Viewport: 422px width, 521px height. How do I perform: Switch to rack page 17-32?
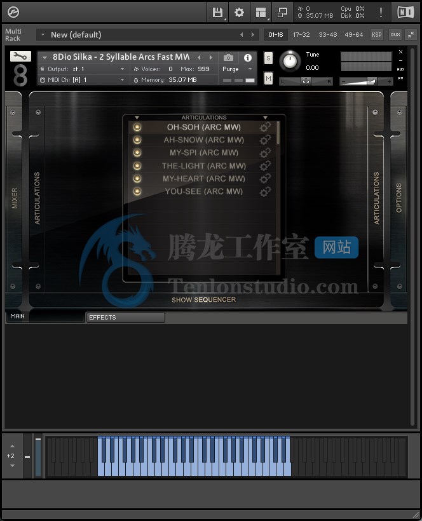pos(301,34)
